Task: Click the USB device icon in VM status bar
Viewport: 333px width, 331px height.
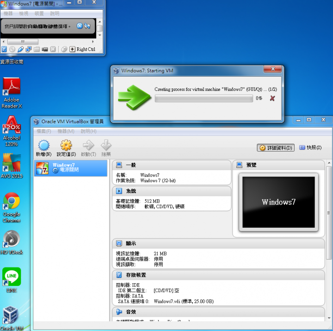Action: click(20, 50)
